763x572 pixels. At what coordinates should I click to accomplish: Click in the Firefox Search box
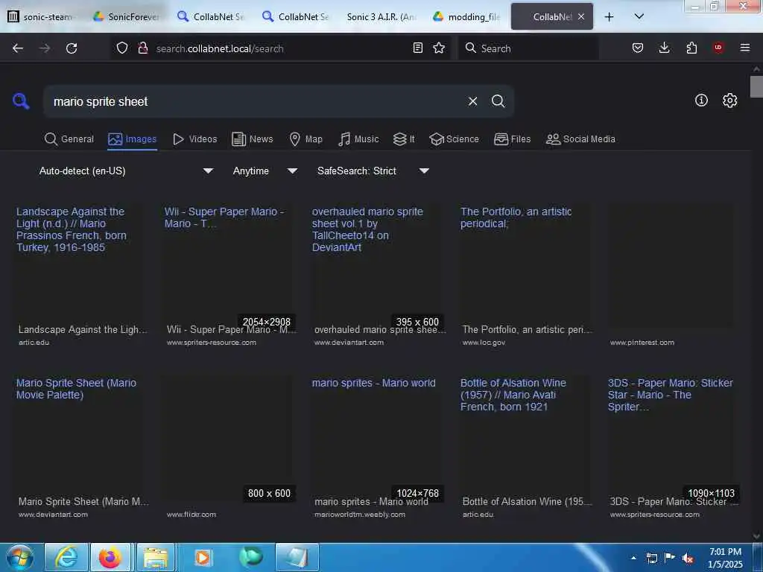point(528,48)
